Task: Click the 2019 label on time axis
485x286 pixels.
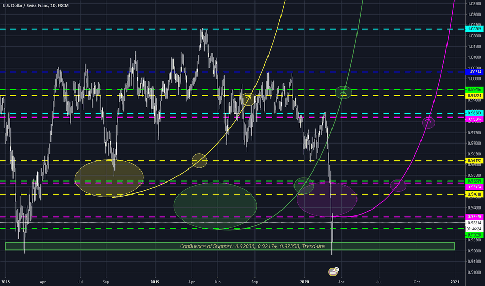Action: coord(155,282)
